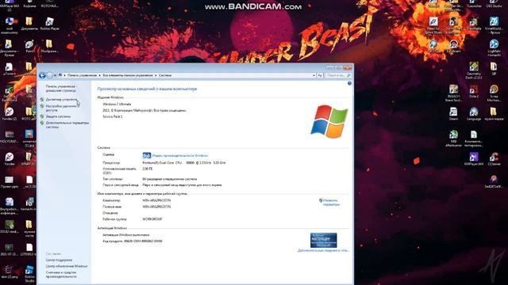Select Paint desktop icon
The width and height of the screenshot is (508, 285).
pos(29,46)
